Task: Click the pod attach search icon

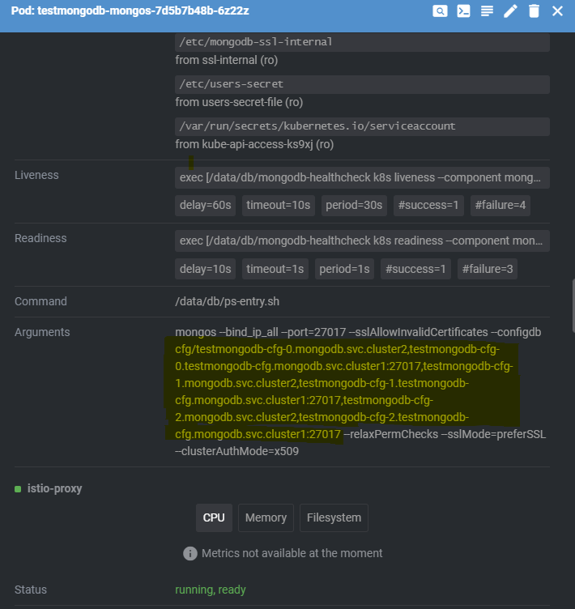Action: pos(440,11)
